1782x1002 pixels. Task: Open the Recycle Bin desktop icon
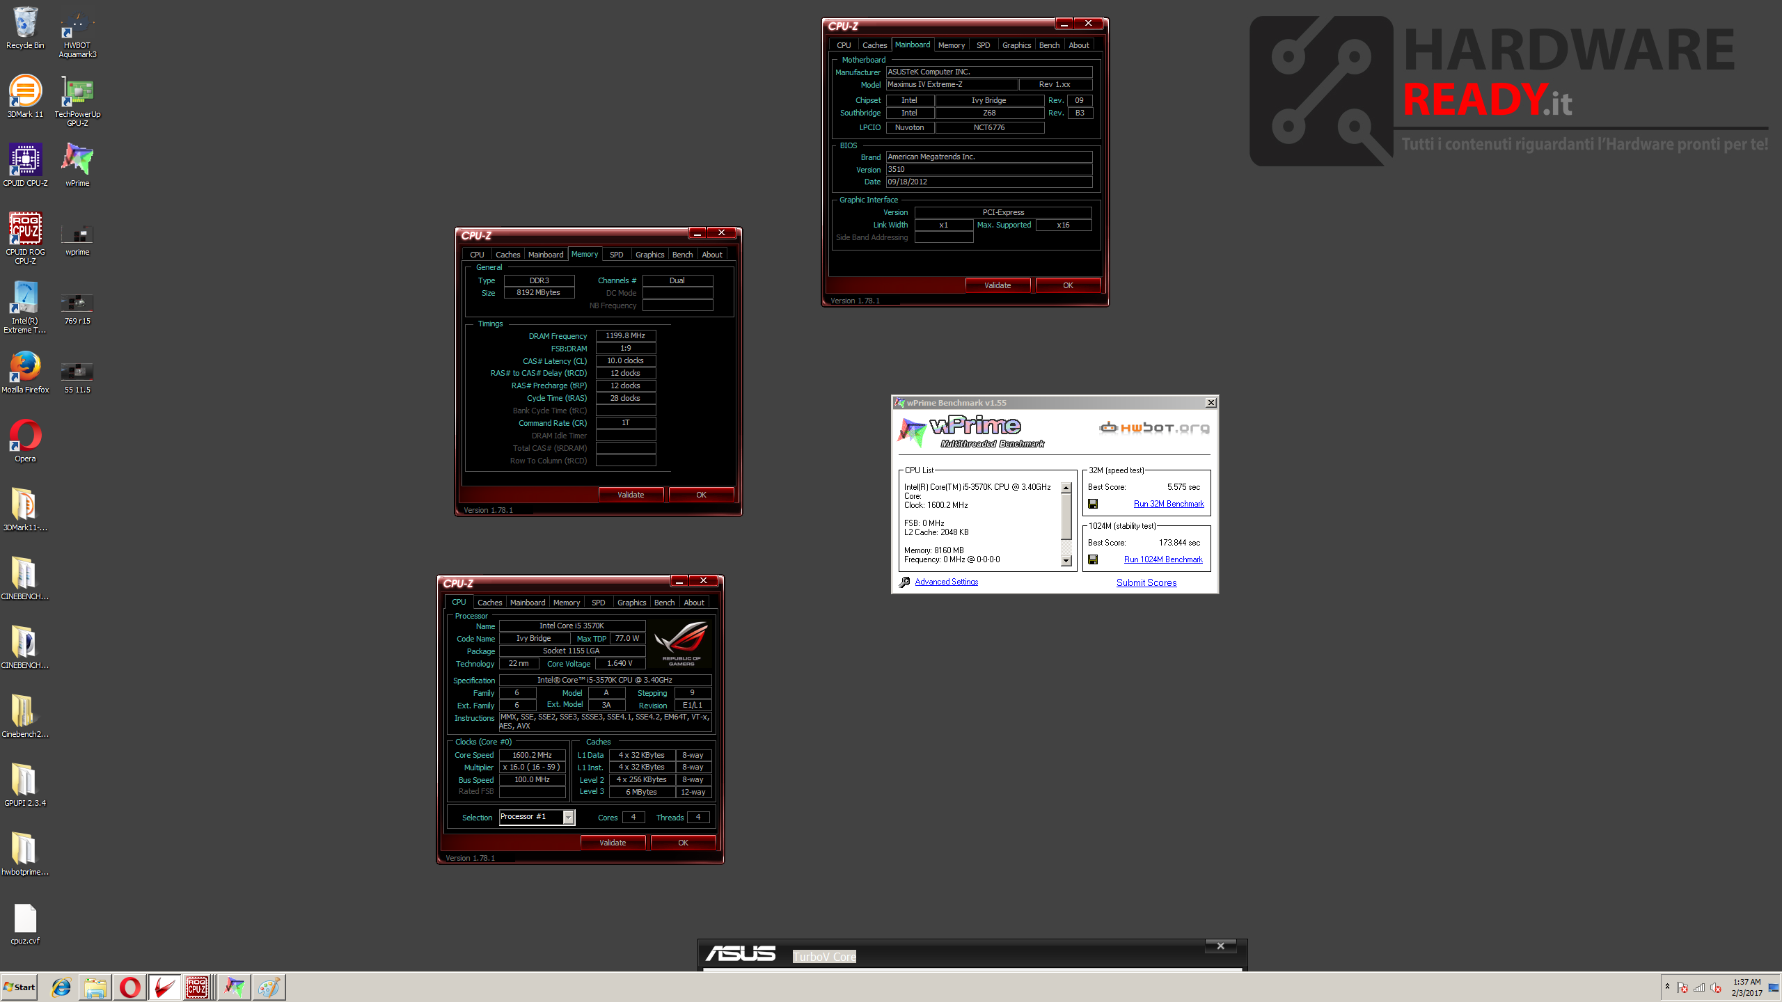(x=25, y=28)
